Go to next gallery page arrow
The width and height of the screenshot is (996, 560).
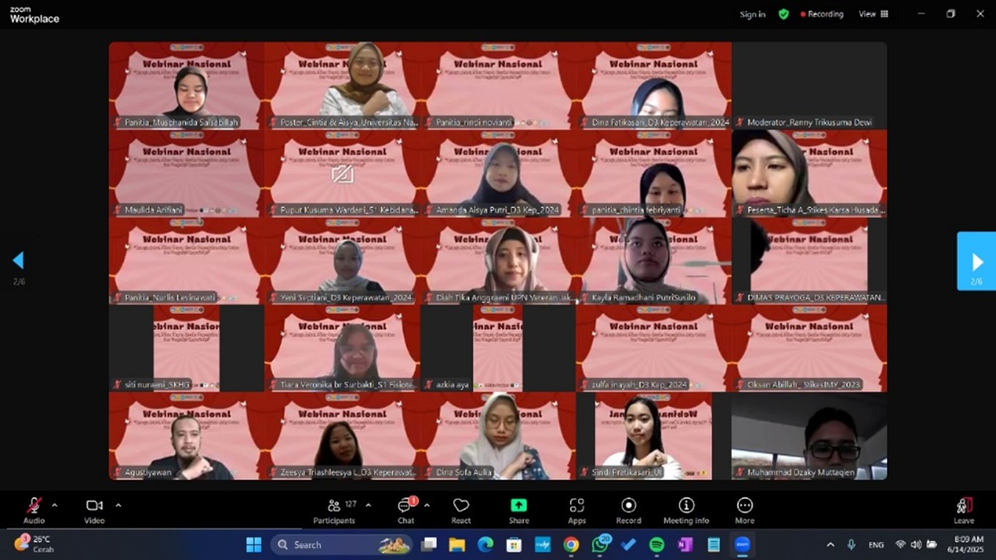coord(976,262)
